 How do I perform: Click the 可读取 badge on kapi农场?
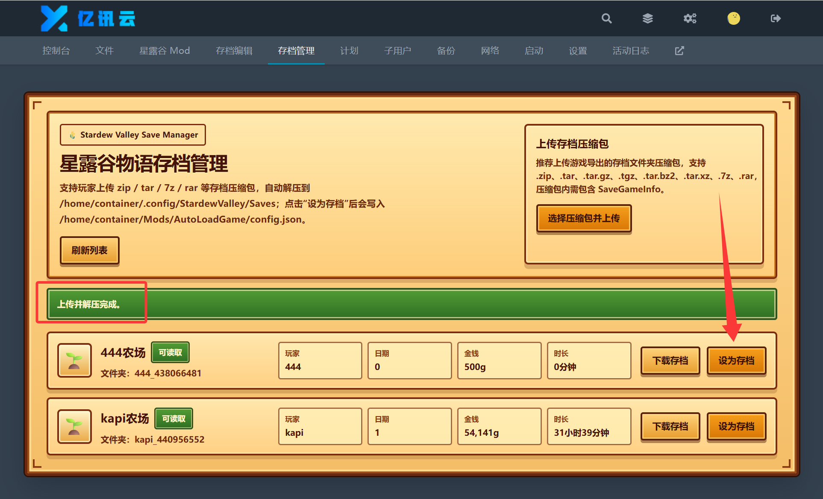click(x=173, y=418)
